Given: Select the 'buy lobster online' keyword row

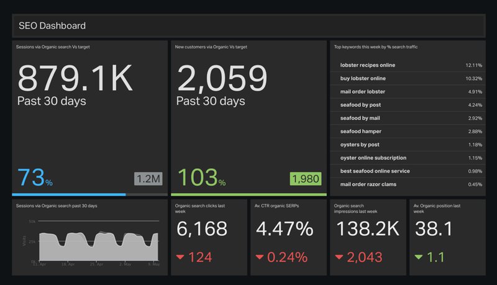Looking at the screenshot, I should pyautogui.click(x=408, y=78).
